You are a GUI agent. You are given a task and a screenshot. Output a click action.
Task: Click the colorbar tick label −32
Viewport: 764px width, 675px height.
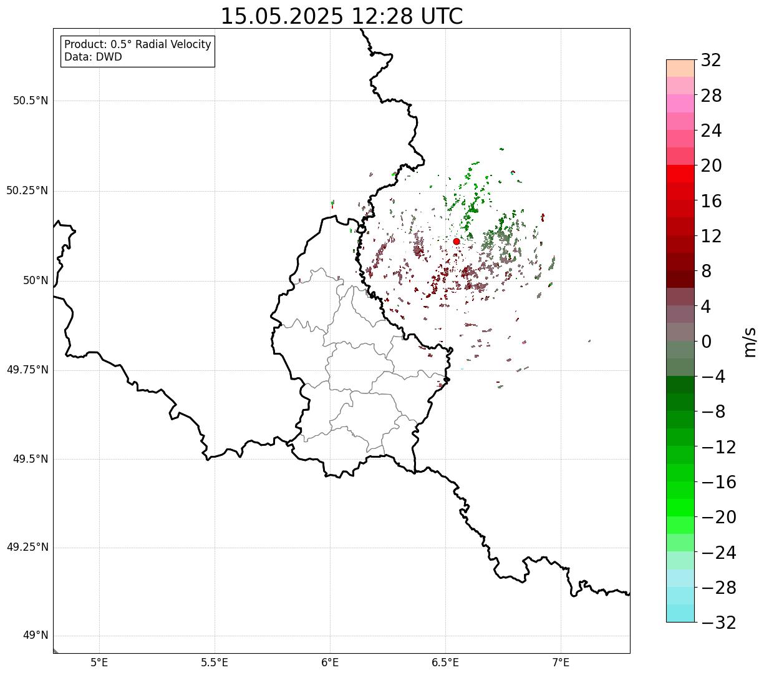(x=718, y=623)
